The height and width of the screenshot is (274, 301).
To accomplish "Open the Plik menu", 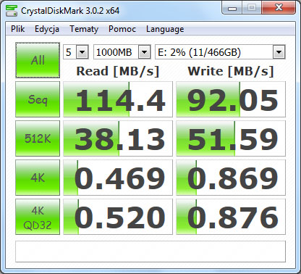I will 18,29.
